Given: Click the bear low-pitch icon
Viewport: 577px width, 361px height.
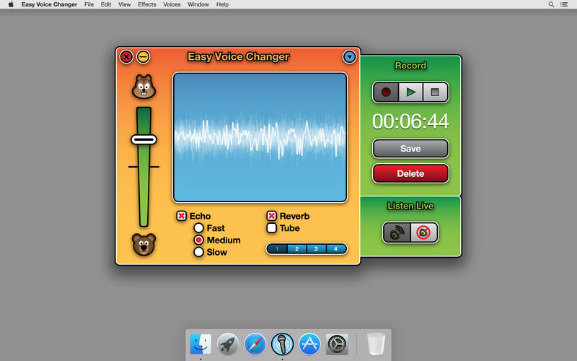Looking at the screenshot, I should 144,245.
